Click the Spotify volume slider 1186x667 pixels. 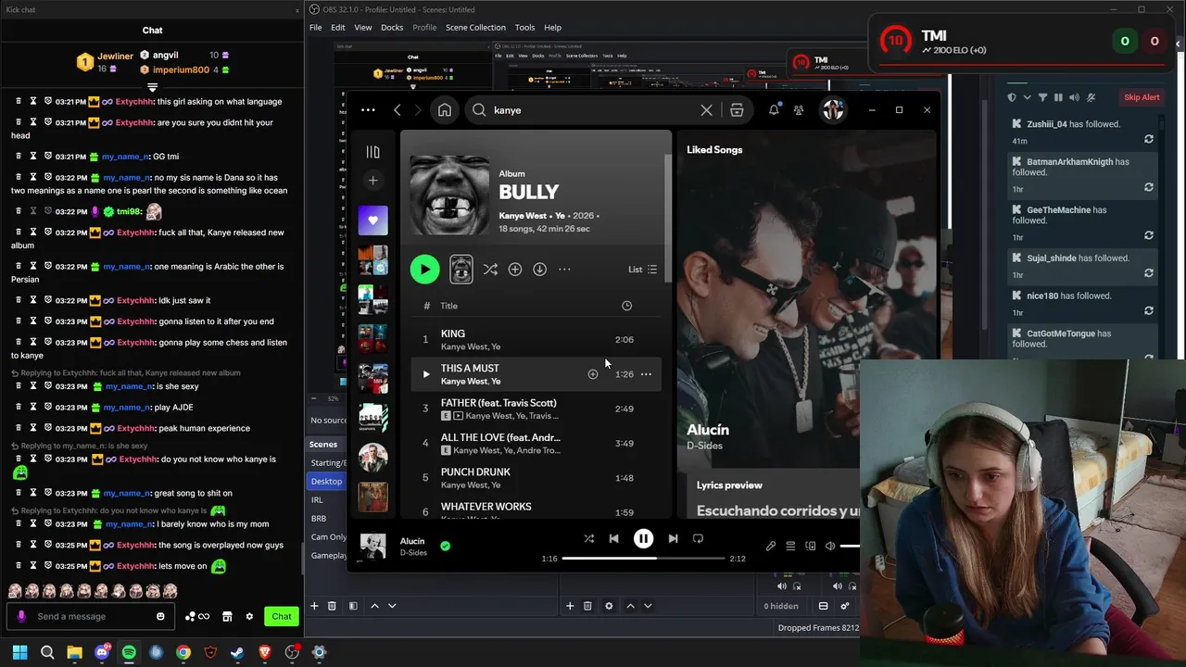[850, 546]
